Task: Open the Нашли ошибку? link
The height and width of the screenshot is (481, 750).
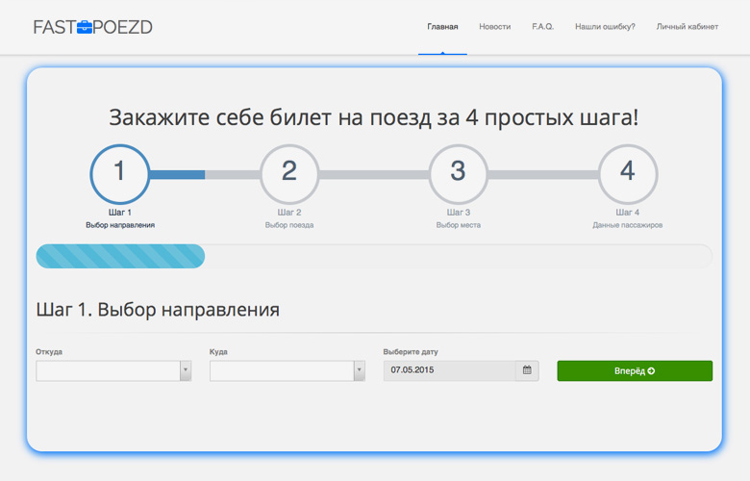Action: coord(605,27)
